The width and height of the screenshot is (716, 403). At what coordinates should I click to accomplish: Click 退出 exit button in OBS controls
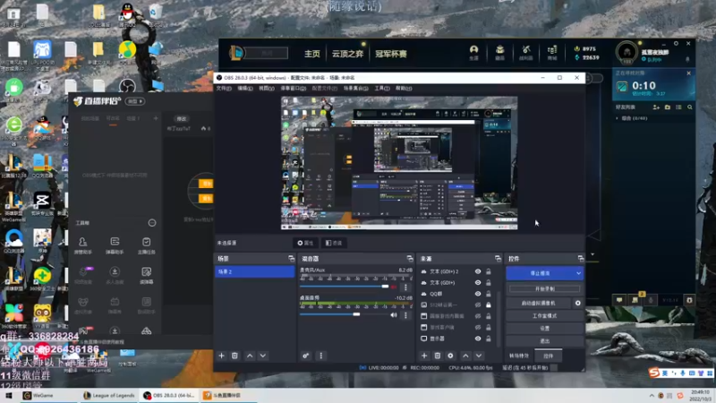click(545, 341)
